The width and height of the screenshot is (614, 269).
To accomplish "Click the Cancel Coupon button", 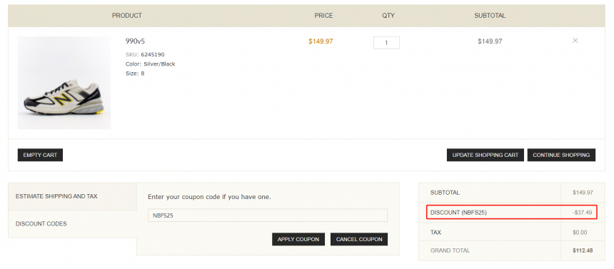I will tap(359, 239).
